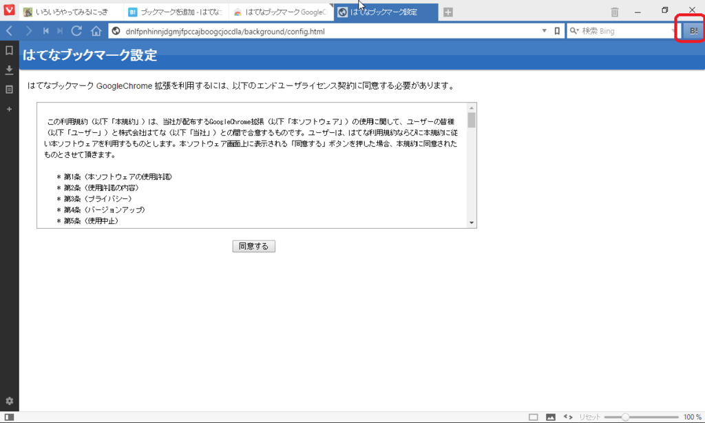
Task: Open a new tab with plus button
Action: [x=448, y=12]
